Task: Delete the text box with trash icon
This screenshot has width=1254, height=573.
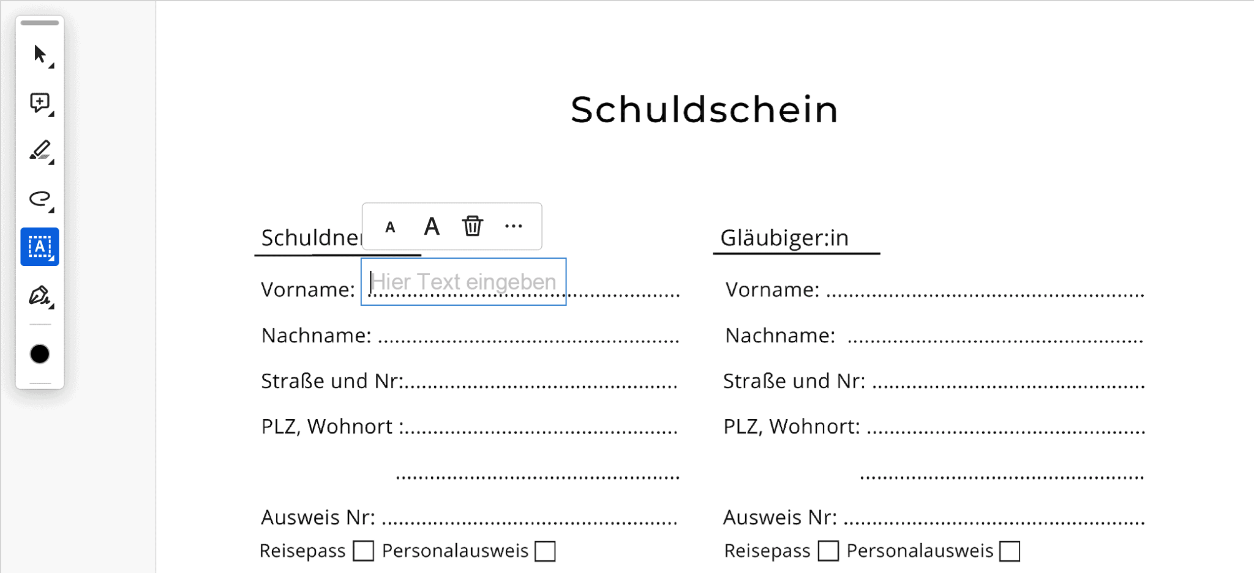Action: [472, 226]
